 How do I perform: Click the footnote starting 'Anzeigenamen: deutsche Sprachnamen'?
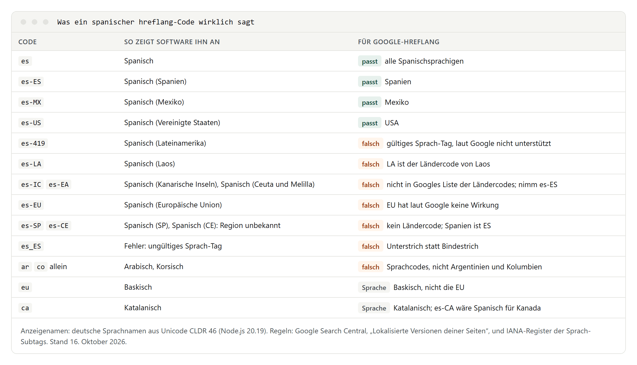[x=305, y=336]
